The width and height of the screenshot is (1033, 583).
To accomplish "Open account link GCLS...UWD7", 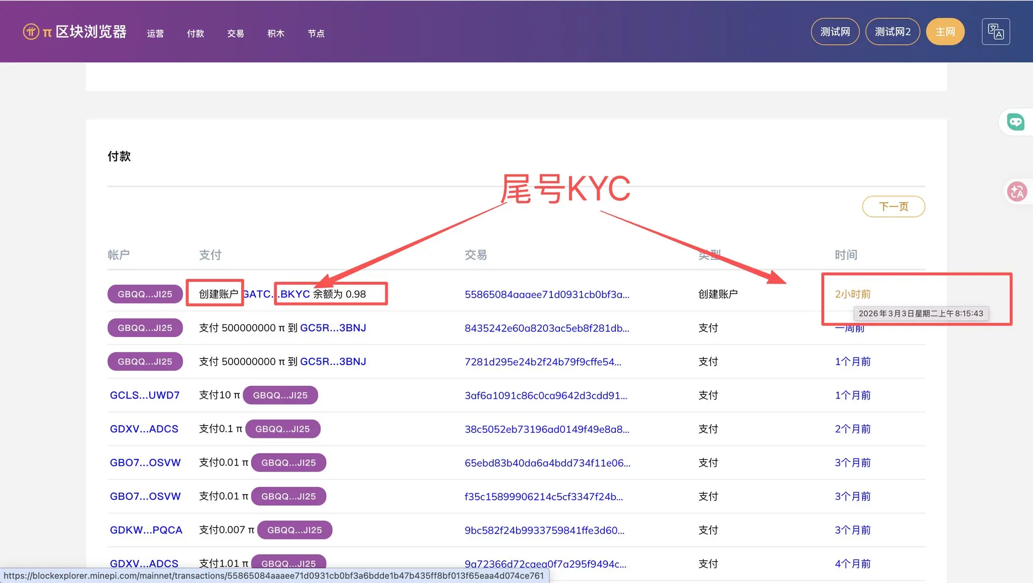I will click(145, 395).
